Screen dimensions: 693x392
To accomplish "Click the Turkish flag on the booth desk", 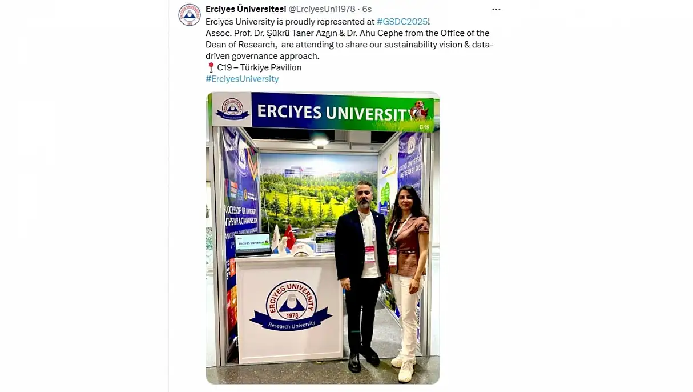I will [x=289, y=236].
